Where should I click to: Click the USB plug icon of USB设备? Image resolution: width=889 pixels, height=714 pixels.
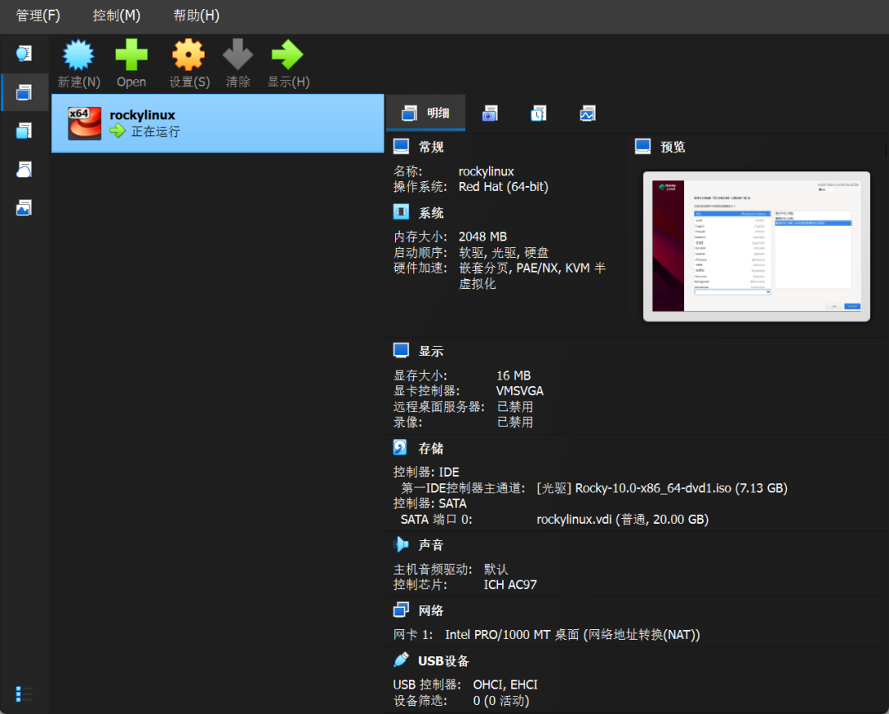pyautogui.click(x=401, y=660)
